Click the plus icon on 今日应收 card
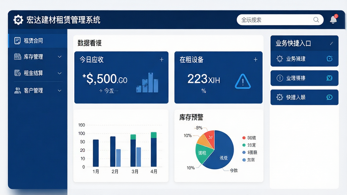The height and width of the screenshot is (195, 347). click(162, 60)
